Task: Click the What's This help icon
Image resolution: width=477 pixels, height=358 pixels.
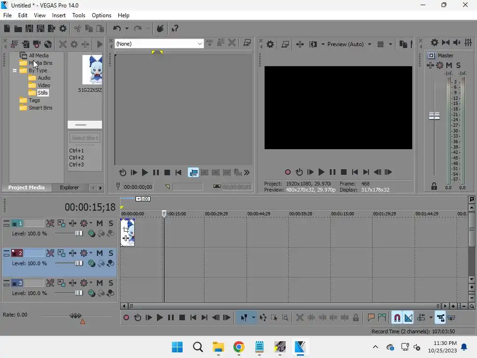Action: (175, 28)
